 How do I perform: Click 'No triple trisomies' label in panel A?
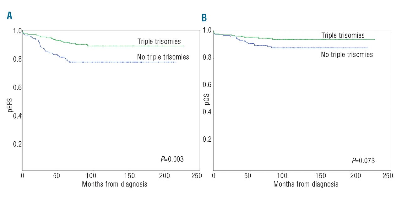[163, 57]
